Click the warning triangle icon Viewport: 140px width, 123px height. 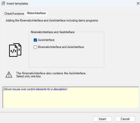pyautogui.click(x=9, y=75)
